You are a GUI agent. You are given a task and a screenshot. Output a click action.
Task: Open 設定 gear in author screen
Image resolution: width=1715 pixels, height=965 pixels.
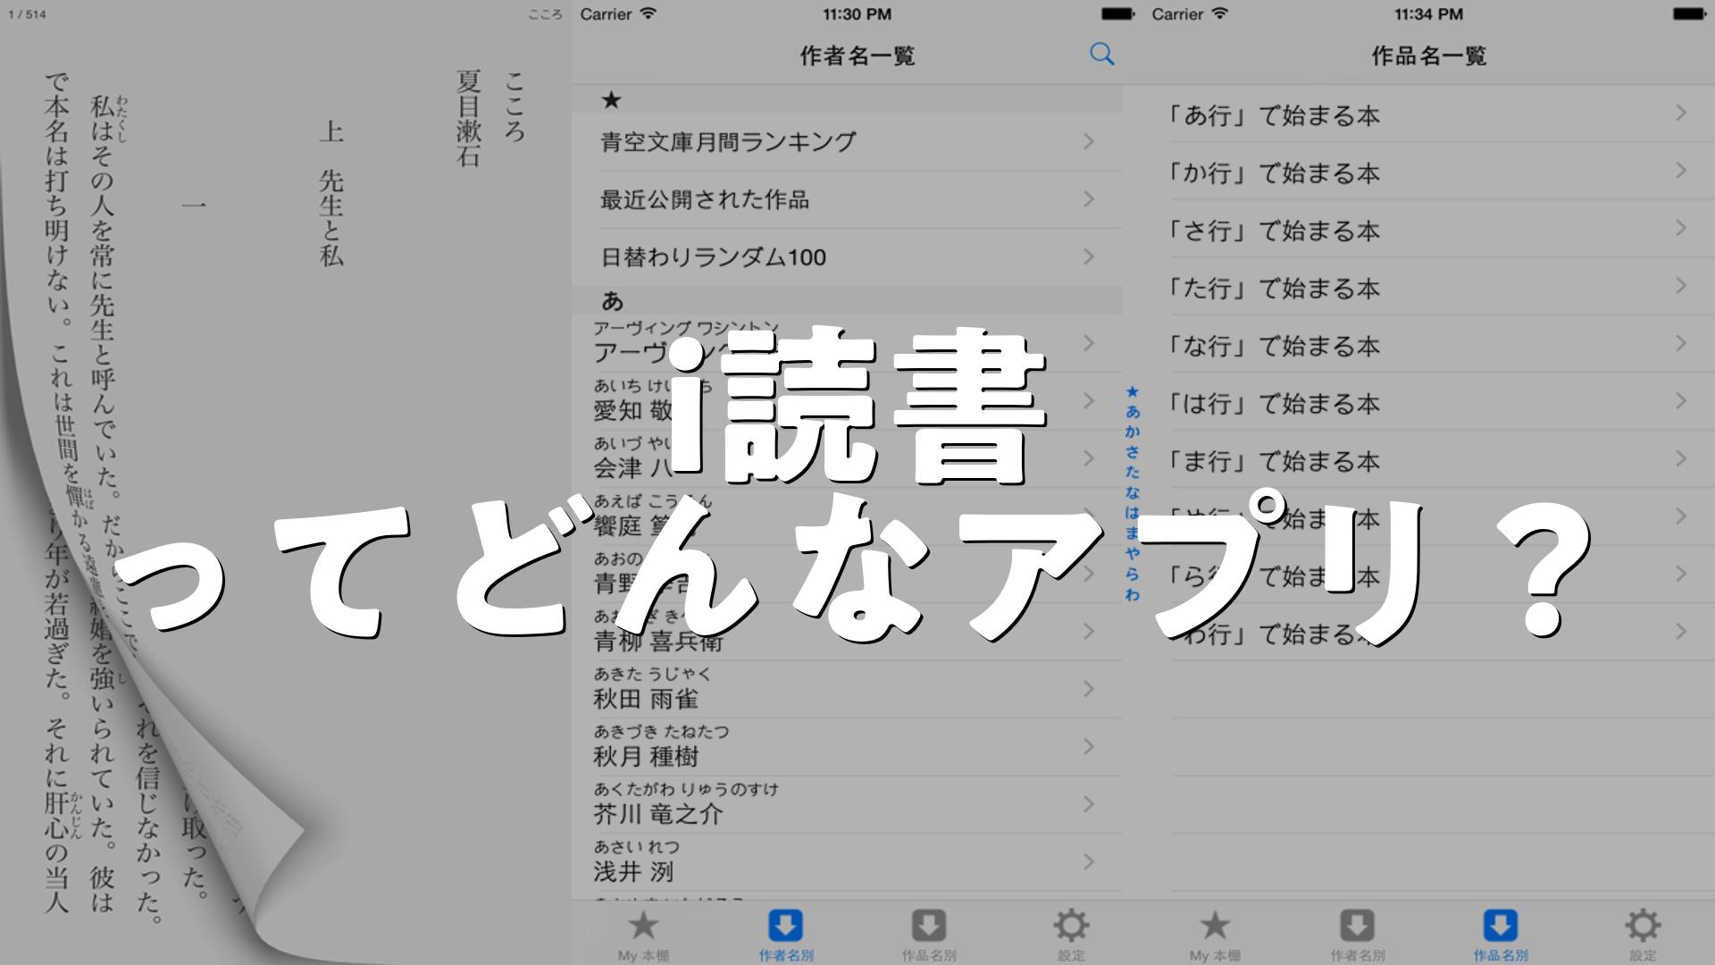point(1071,936)
